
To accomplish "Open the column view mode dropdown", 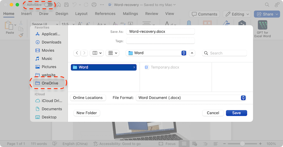I will pyautogui.click(x=97, y=53).
